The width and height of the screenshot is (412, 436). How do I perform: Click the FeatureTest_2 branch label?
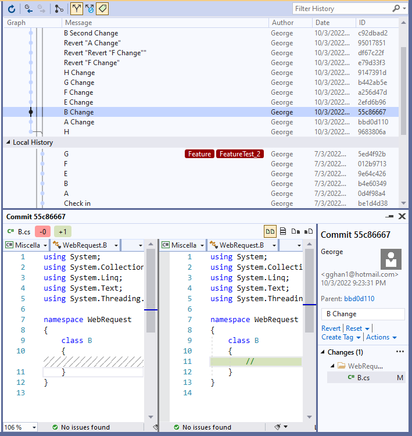[239, 154]
